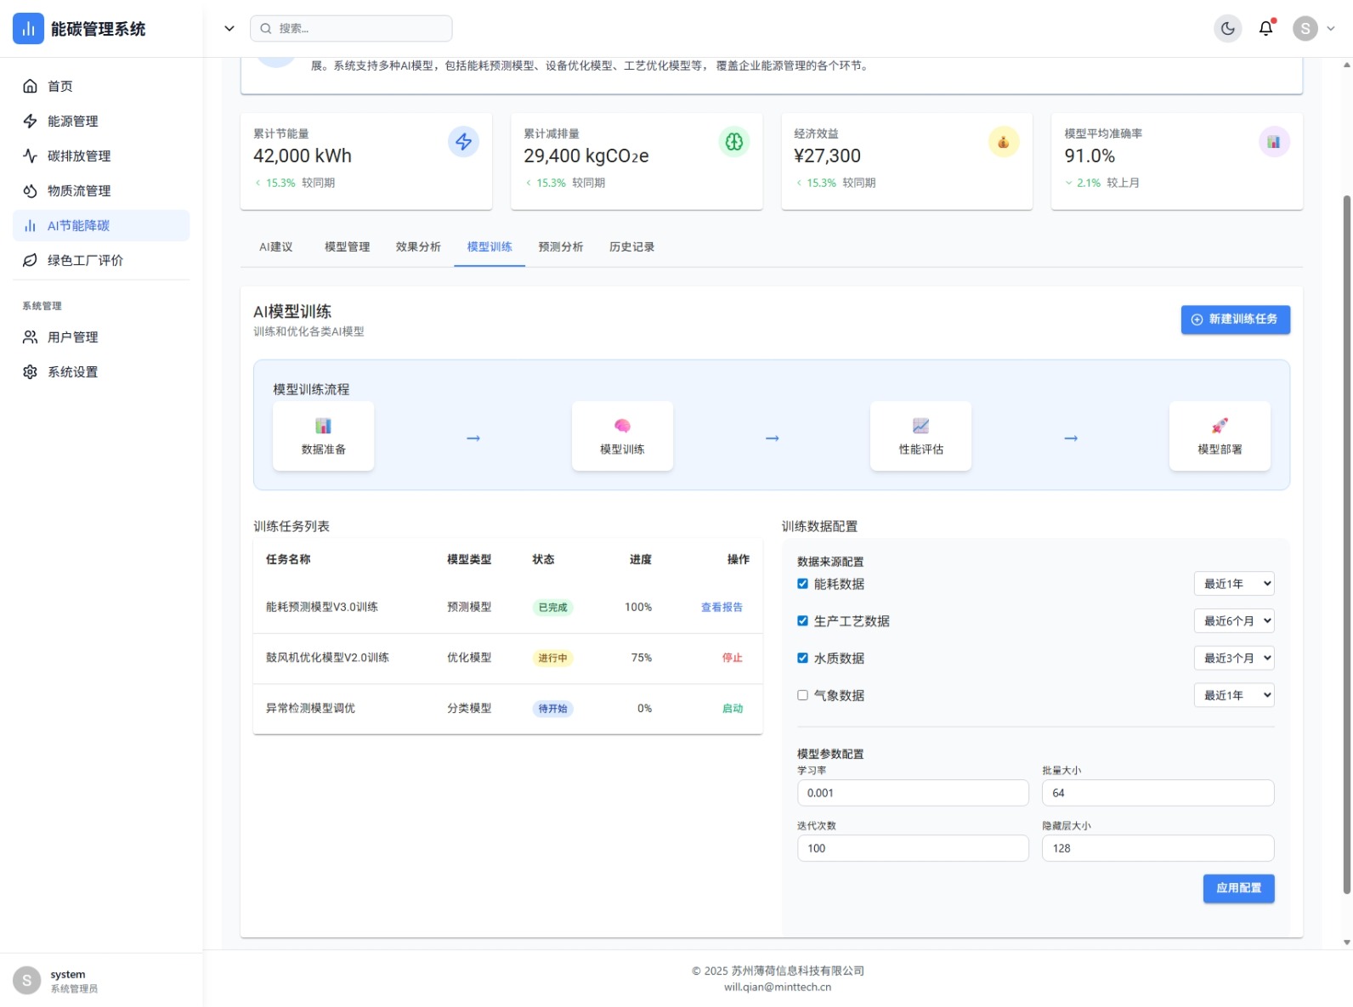The width and height of the screenshot is (1353, 1007).
Task: Toggle dark mode moon icon
Action: pyautogui.click(x=1227, y=29)
